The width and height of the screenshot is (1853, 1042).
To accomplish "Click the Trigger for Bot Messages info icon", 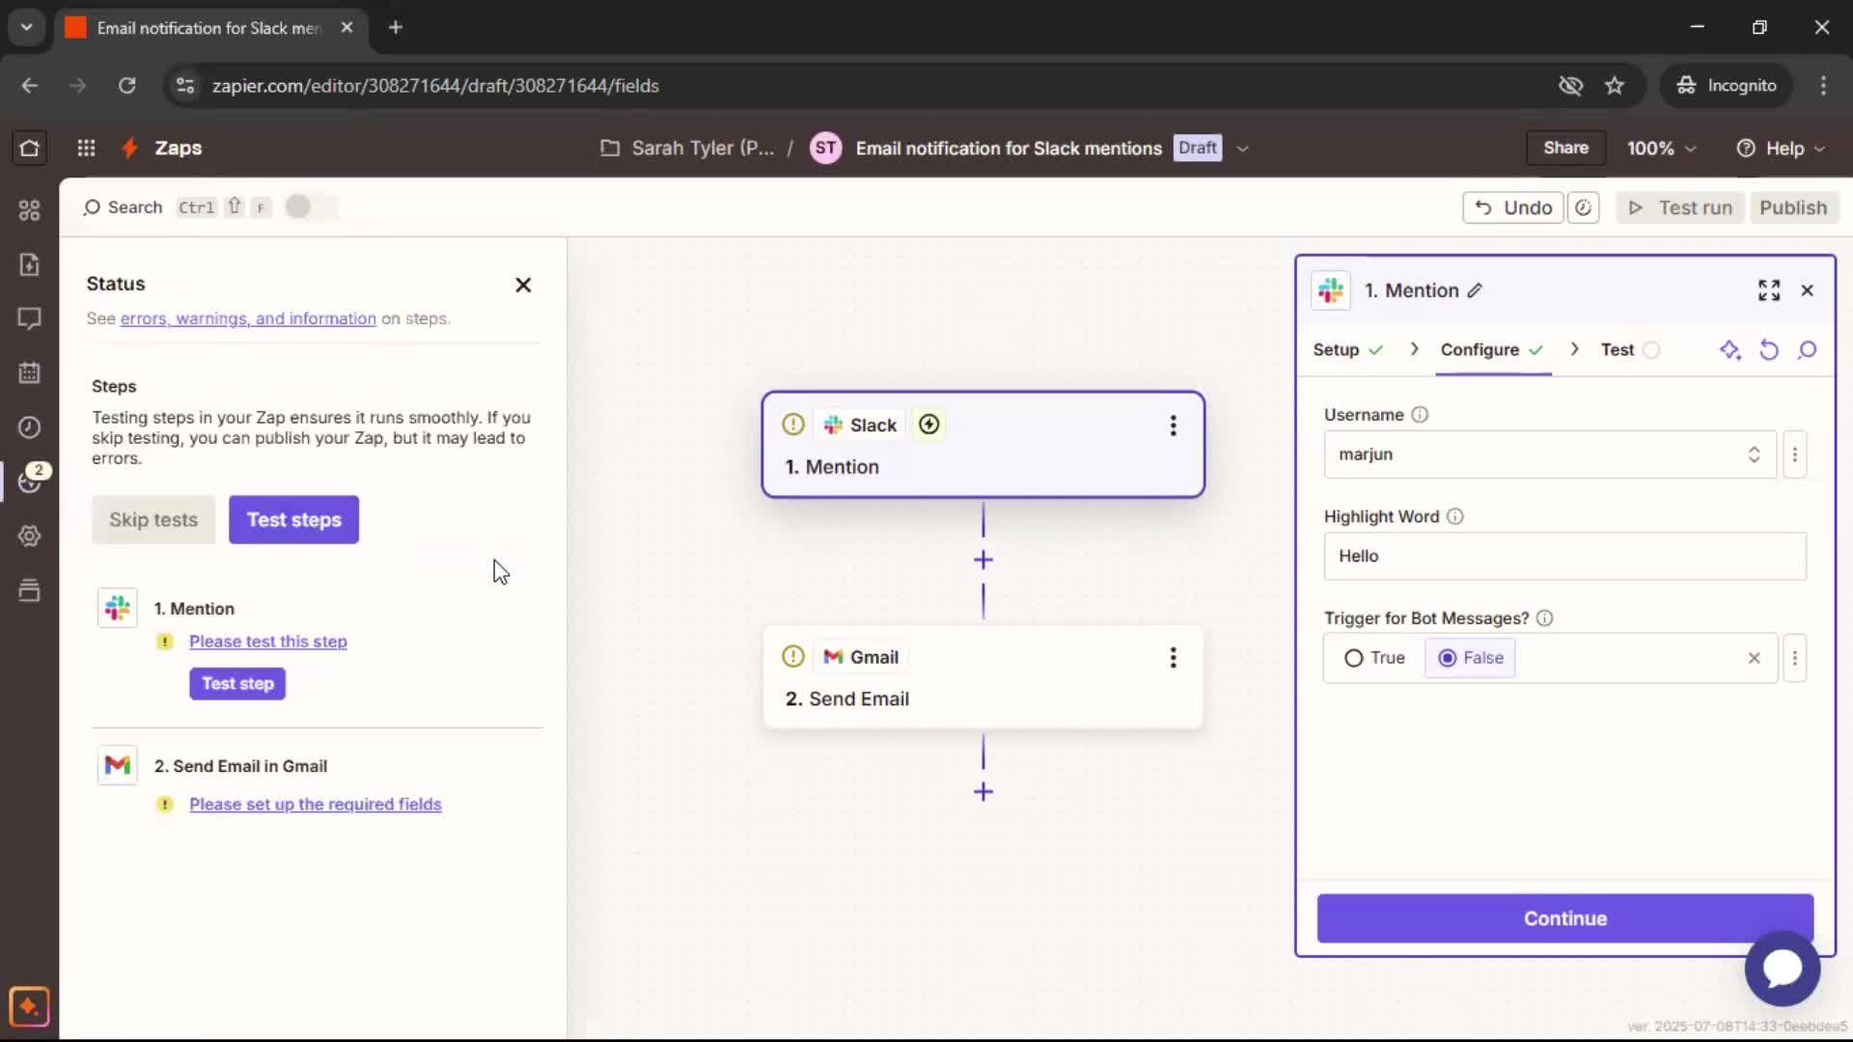I will tap(1544, 618).
